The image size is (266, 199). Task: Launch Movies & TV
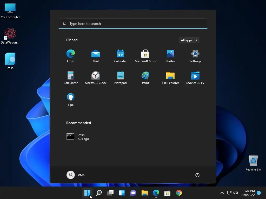(x=195, y=78)
